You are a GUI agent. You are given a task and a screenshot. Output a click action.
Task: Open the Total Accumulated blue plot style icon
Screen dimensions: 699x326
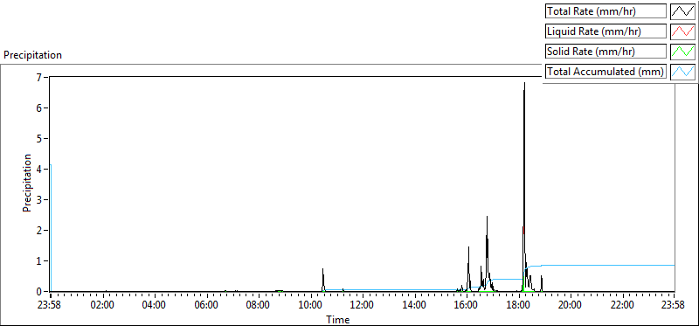point(683,72)
